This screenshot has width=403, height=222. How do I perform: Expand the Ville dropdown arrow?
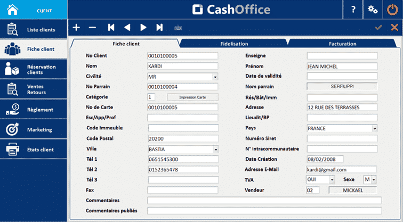216,150
